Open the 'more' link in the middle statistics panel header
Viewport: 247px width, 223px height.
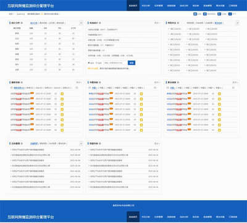tap(157, 23)
